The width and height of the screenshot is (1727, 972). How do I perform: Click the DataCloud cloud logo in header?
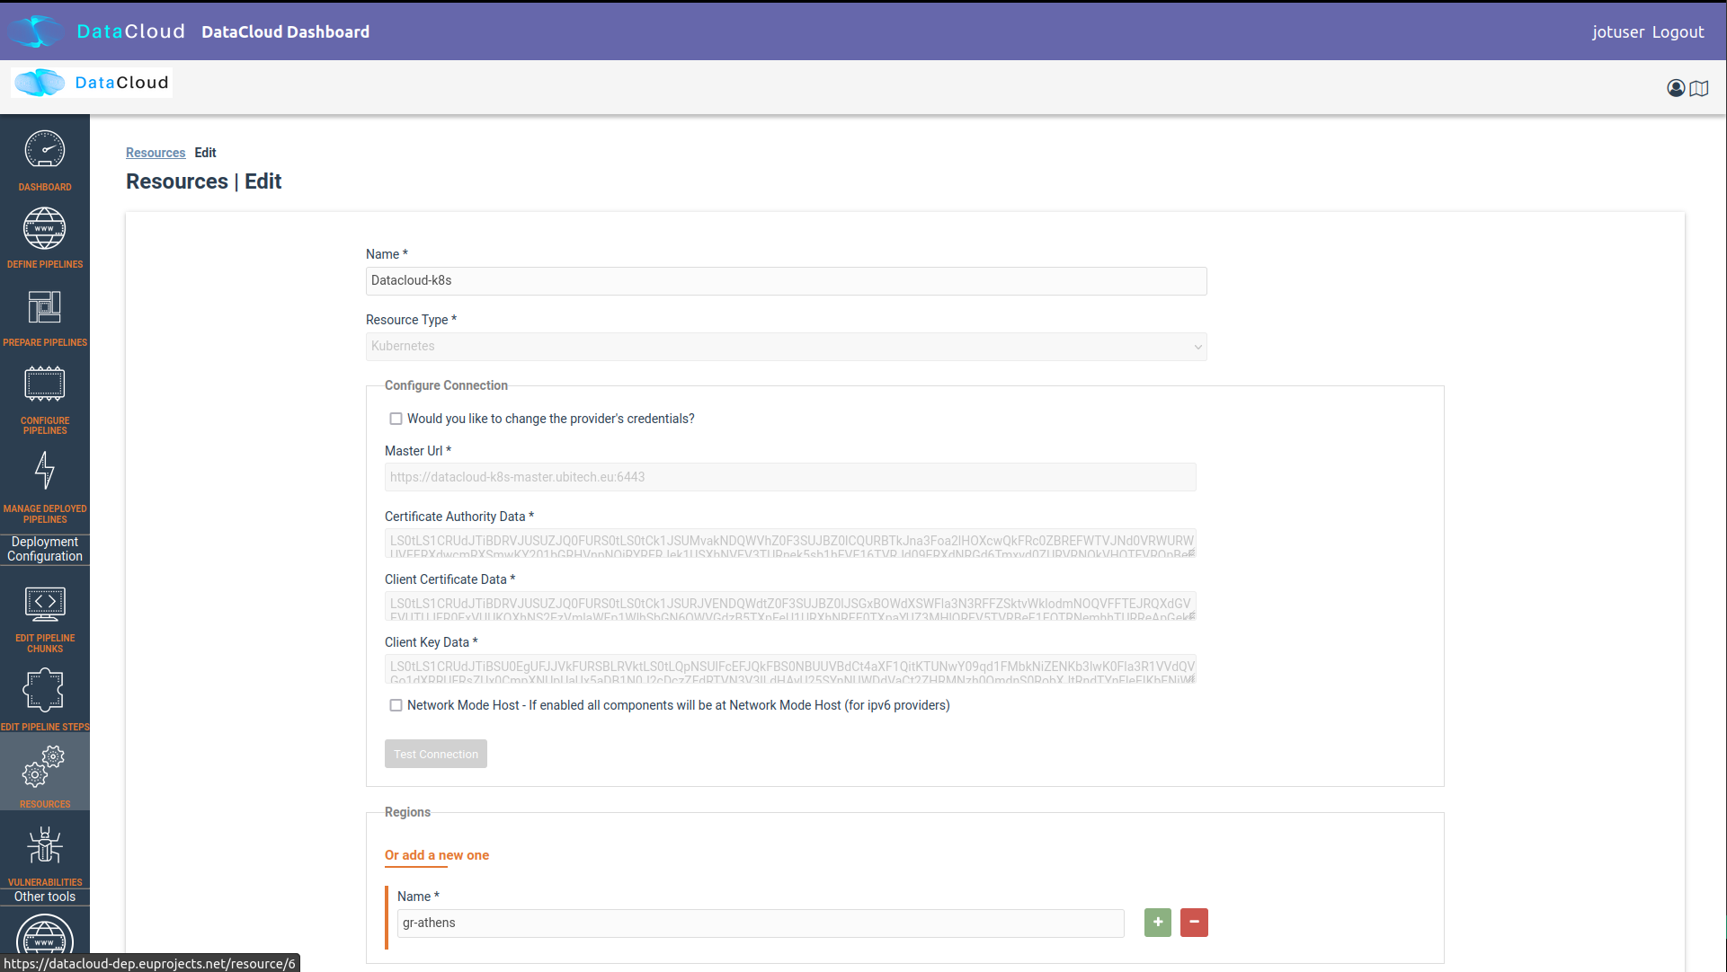[x=35, y=31]
